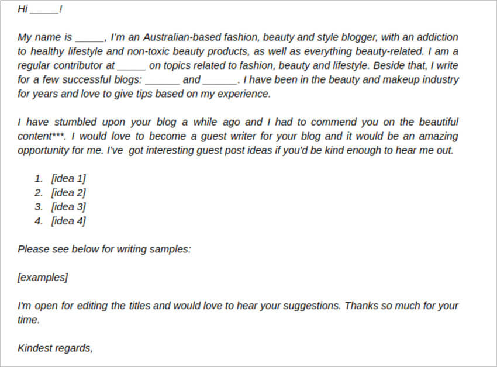This screenshot has height=367, width=497.
Task: Click the blank after 'Hi' greeting
Action: tap(44, 10)
